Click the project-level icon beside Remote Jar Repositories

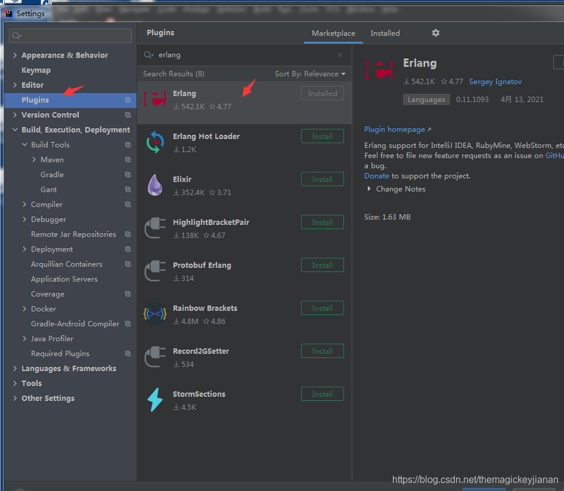click(128, 234)
